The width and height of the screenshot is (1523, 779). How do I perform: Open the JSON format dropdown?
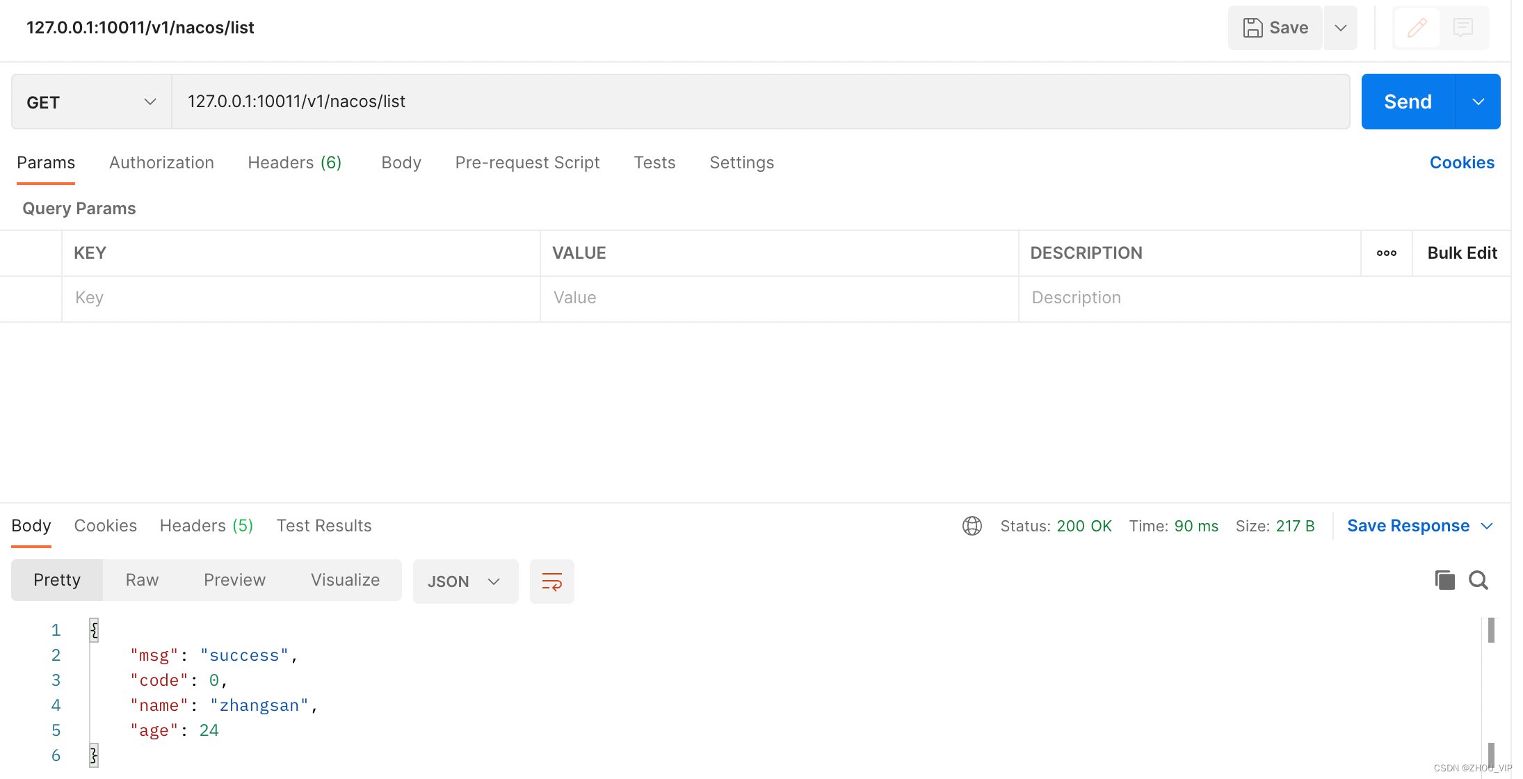465,581
